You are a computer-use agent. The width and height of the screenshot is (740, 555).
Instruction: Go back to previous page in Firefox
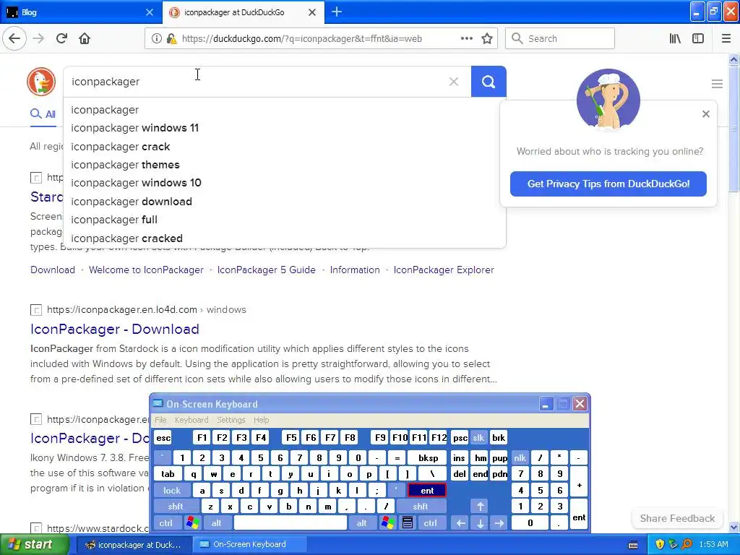14,39
